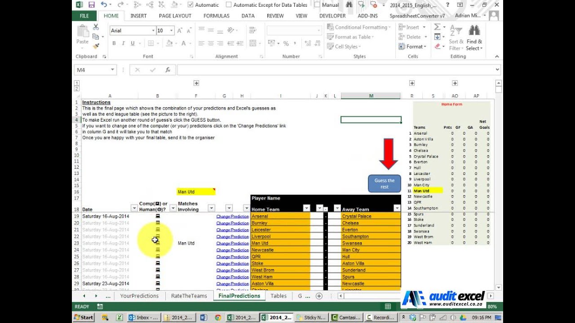
Task: Click Change Prediction link for Arsenal row
Action: pyautogui.click(x=233, y=216)
